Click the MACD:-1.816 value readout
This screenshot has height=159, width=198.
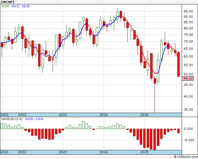point(34,119)
